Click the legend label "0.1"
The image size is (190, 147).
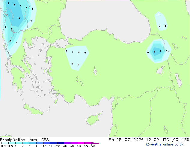pyautogui.click(x=3, y=146)
